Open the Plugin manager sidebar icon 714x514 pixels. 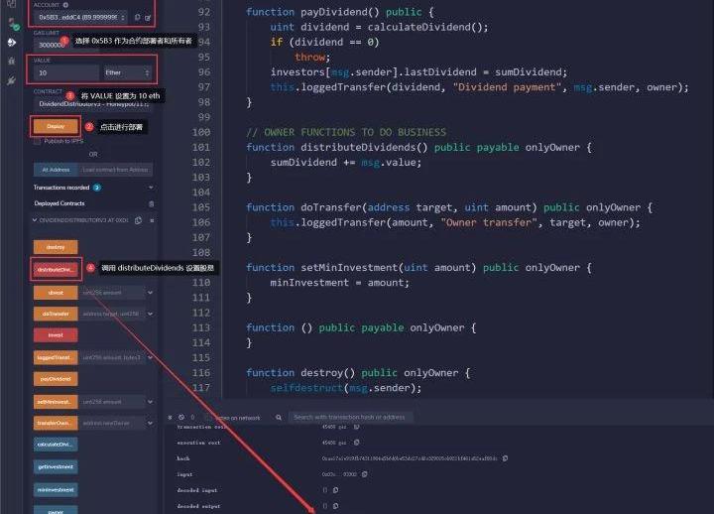click(12, 80)
